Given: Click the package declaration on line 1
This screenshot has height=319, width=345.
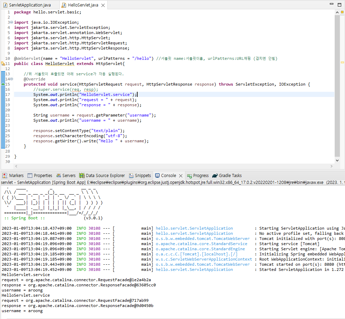Looking at the screenshot, I should click(47, 12).
